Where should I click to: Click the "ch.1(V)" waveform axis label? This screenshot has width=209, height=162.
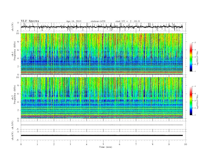[13, 27]
